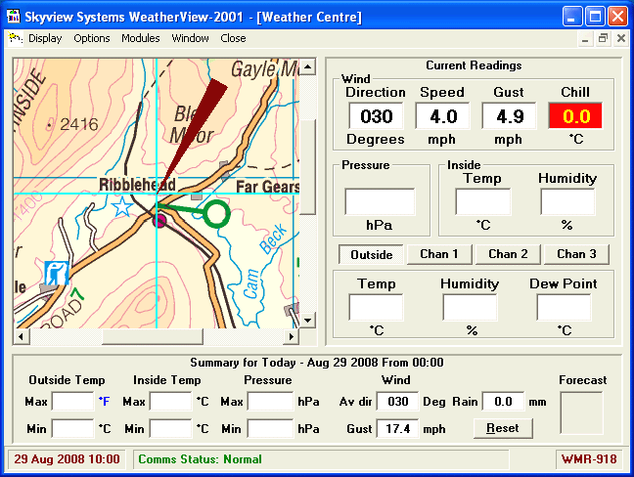Click the WeatherView app icon in title bar
The width and height of the screenshot is (634, 477).
tap(14, 17)
